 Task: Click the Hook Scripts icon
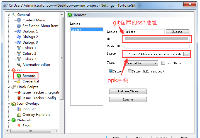pos(14,87)
